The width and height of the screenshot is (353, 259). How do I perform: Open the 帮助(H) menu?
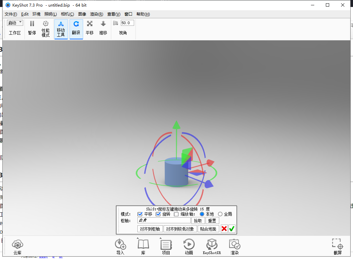click(143, 14)
